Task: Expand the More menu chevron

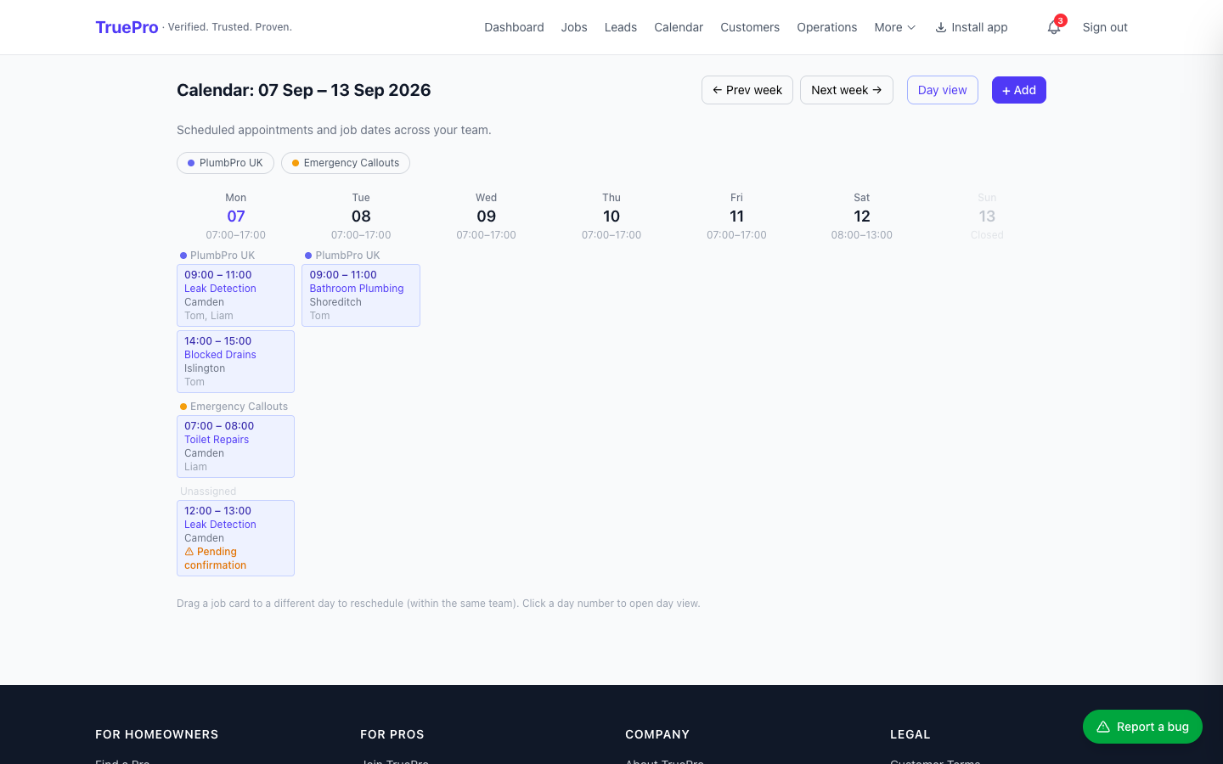Action: pyautogui.click(x=911, y=27)
